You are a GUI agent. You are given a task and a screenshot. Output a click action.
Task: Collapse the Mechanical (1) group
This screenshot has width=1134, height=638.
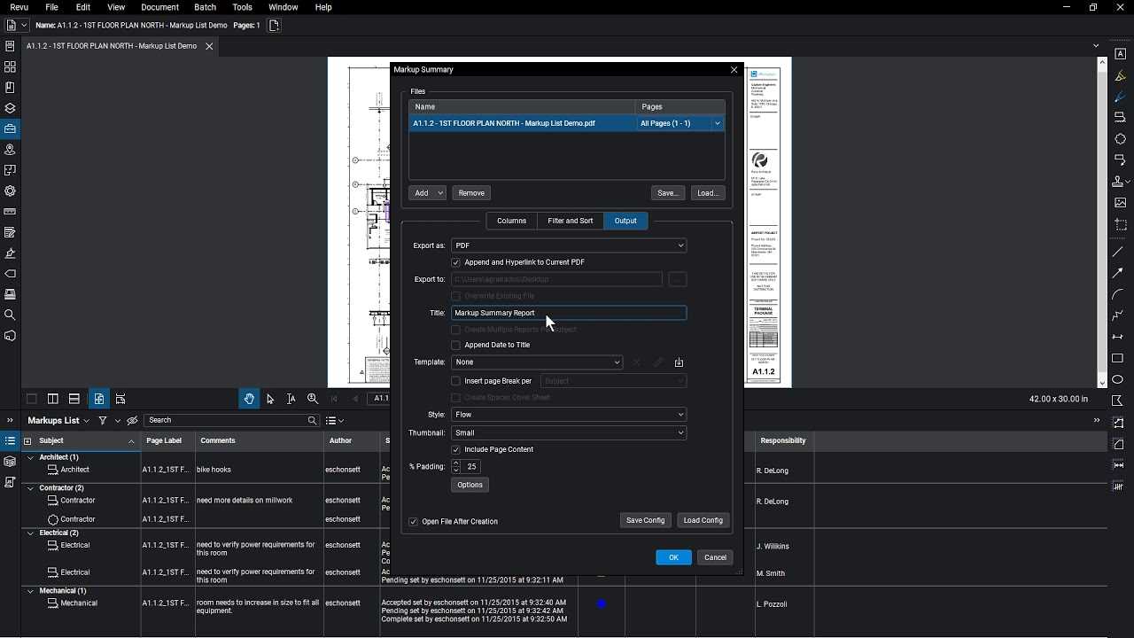click(x=30, y=591)
